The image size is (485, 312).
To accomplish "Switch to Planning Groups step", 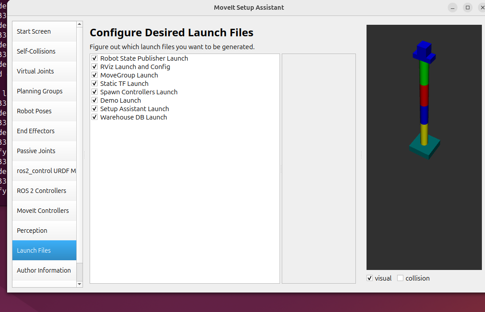I will pos(44,91).
